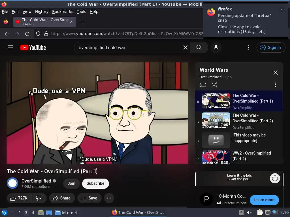Reload the current page
290x217 pixels.
(x=27, y=34)
